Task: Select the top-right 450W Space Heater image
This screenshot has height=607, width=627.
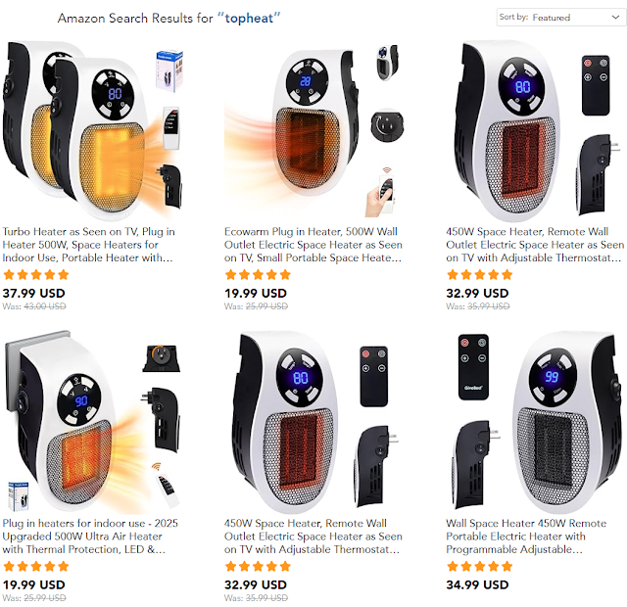Action: [x=534, y=130]
